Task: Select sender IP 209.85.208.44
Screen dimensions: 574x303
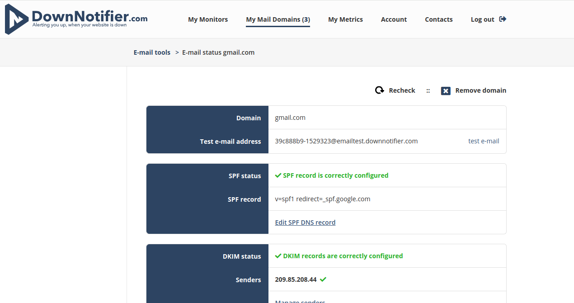Action: coord(296,279)
